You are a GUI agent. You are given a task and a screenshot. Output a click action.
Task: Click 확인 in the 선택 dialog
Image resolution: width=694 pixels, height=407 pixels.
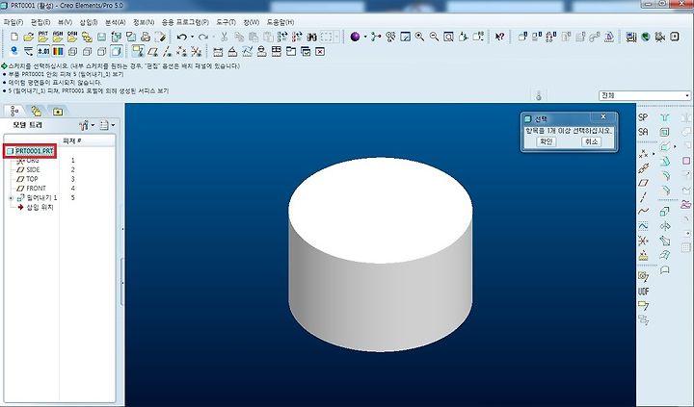tap(546, 141)
